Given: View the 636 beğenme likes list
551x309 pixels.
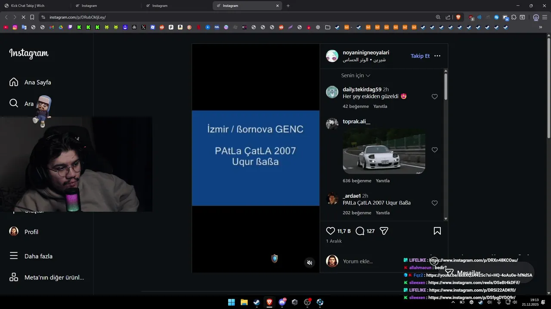Looking at the screenshot, I should pyautogui.click(x=357, y=181).
